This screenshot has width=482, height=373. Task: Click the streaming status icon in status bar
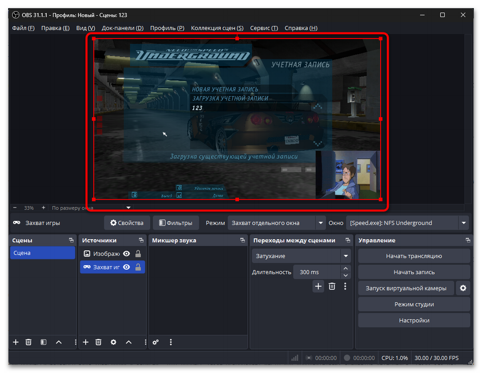point(309,358)
